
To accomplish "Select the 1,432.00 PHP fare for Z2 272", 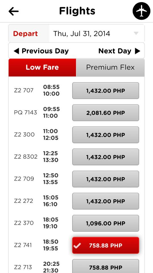I will [x=105, y=201].
